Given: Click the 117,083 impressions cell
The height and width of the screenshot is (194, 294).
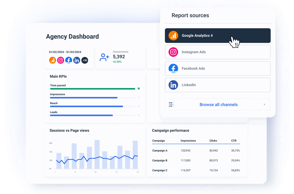Looking at the screenshot, I should tap(186, 161).
